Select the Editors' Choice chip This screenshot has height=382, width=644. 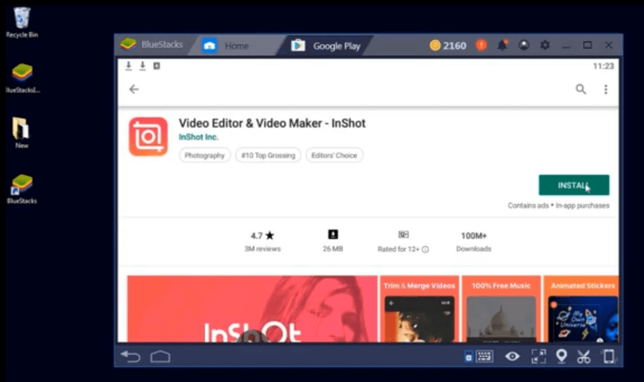coord(334,155)
